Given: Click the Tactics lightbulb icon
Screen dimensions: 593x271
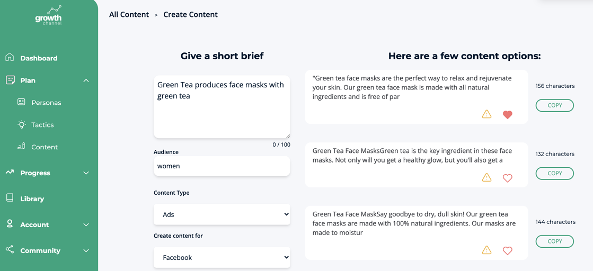Looking at the screenshot, I should (x=22, y=124).
